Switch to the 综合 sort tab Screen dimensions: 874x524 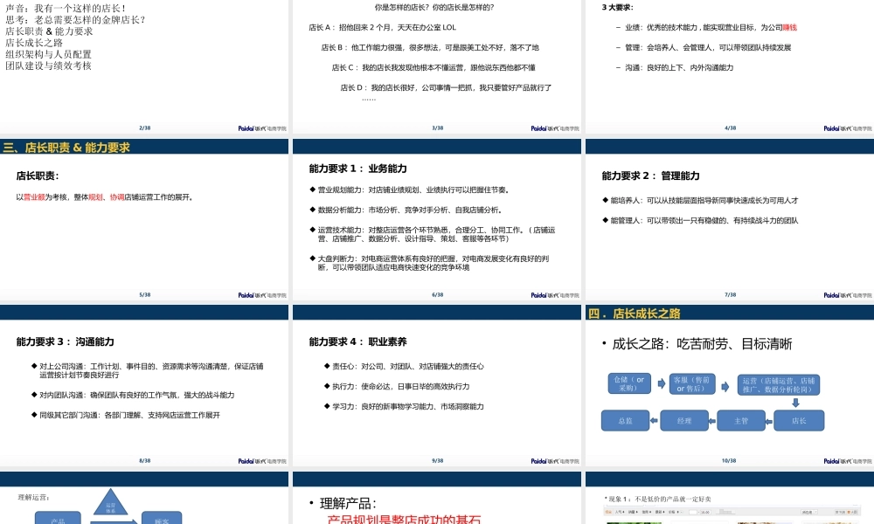(x=608, y=512)
